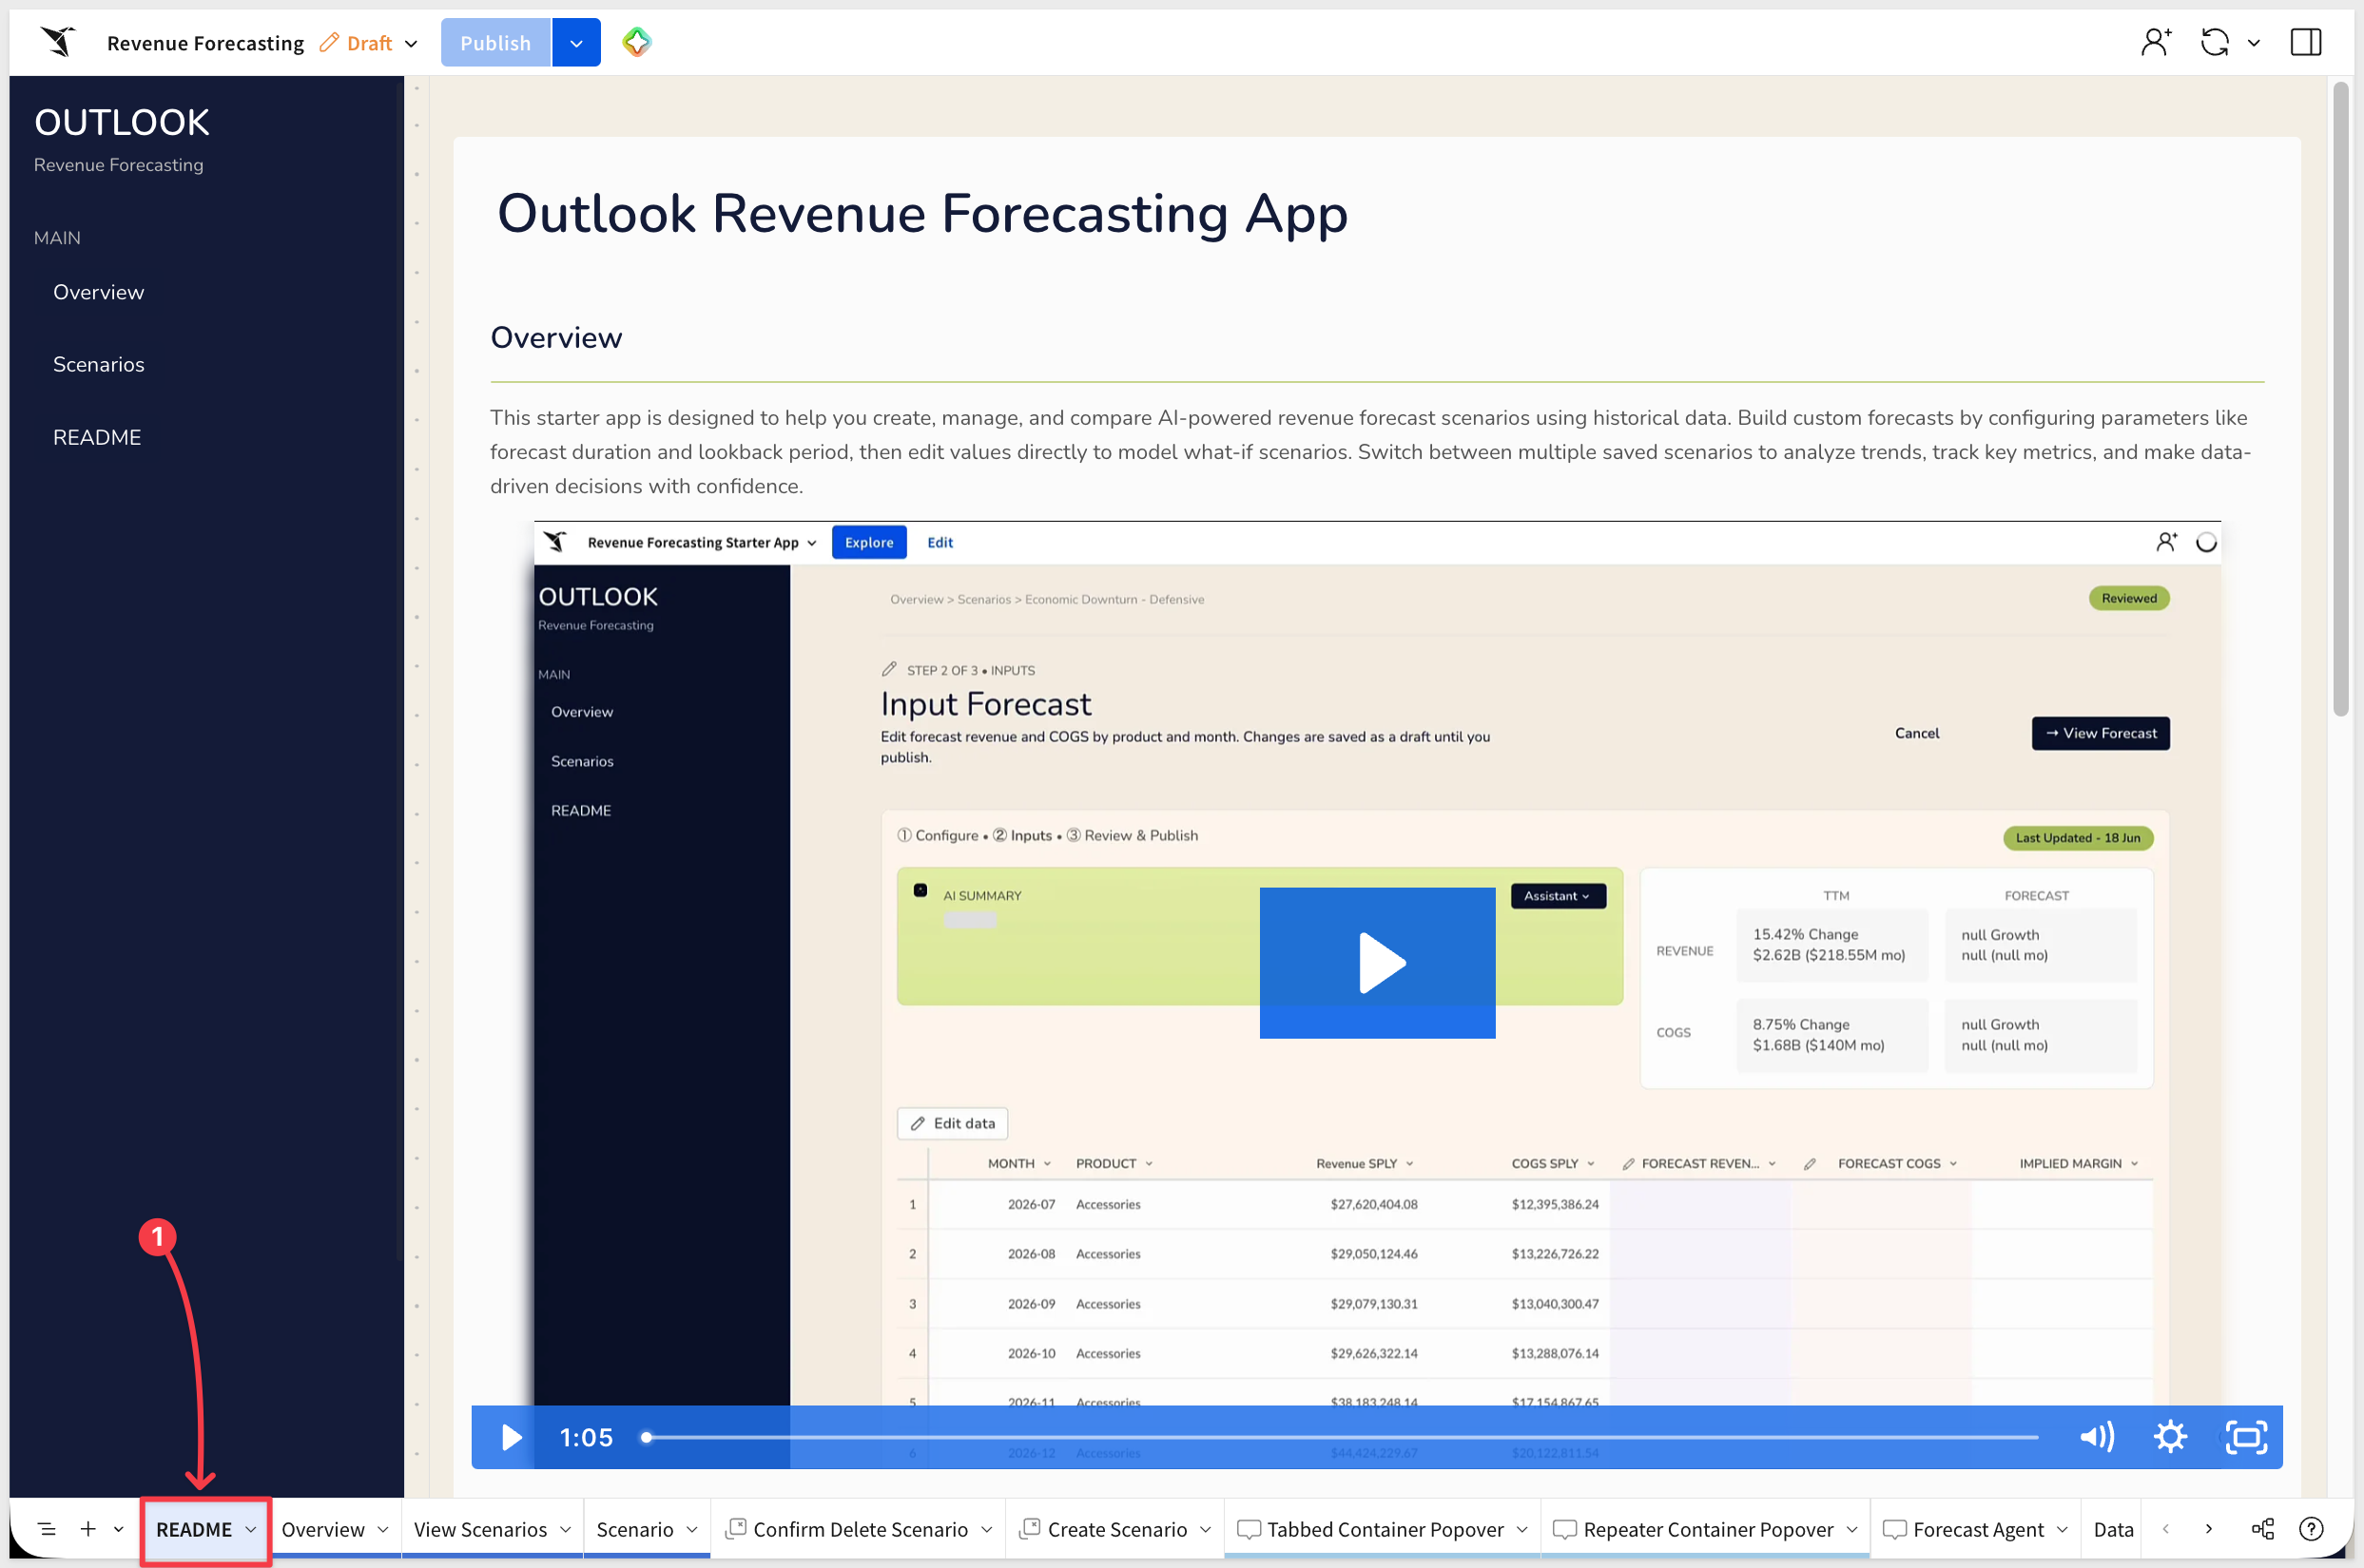Viewport: 2364px width, 1568px height.
Task: Click the Overview section heading
Action: (555, 337)
